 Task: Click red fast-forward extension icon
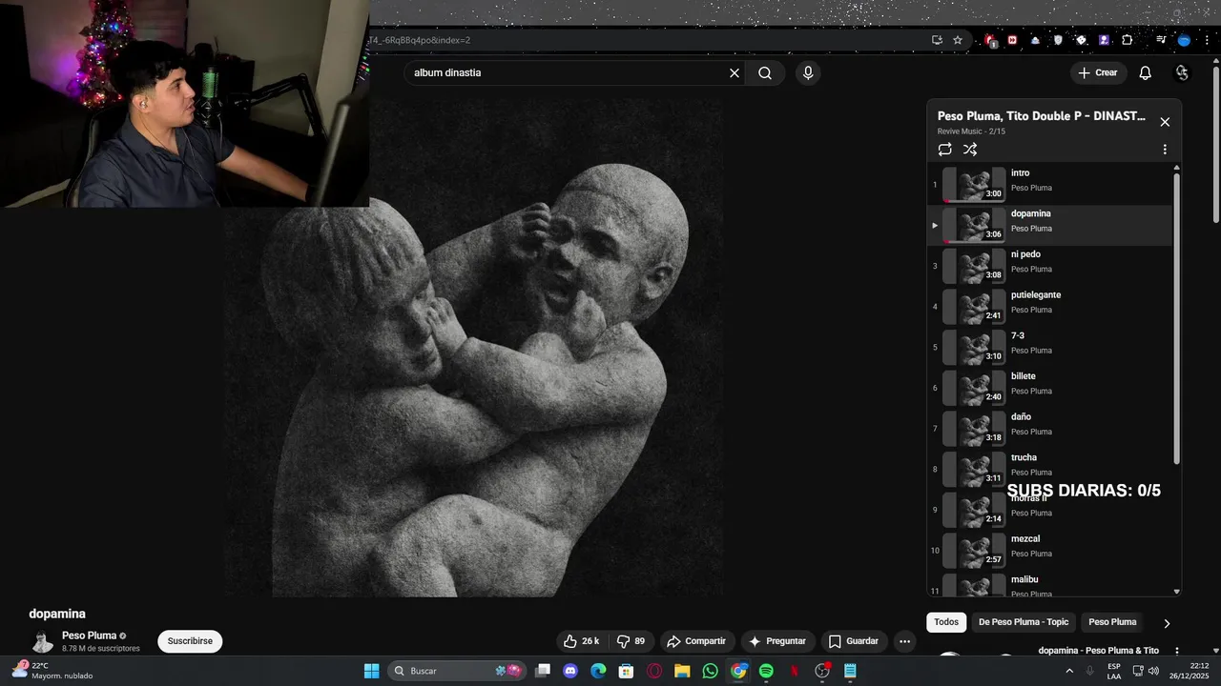tap(1012, 40)
